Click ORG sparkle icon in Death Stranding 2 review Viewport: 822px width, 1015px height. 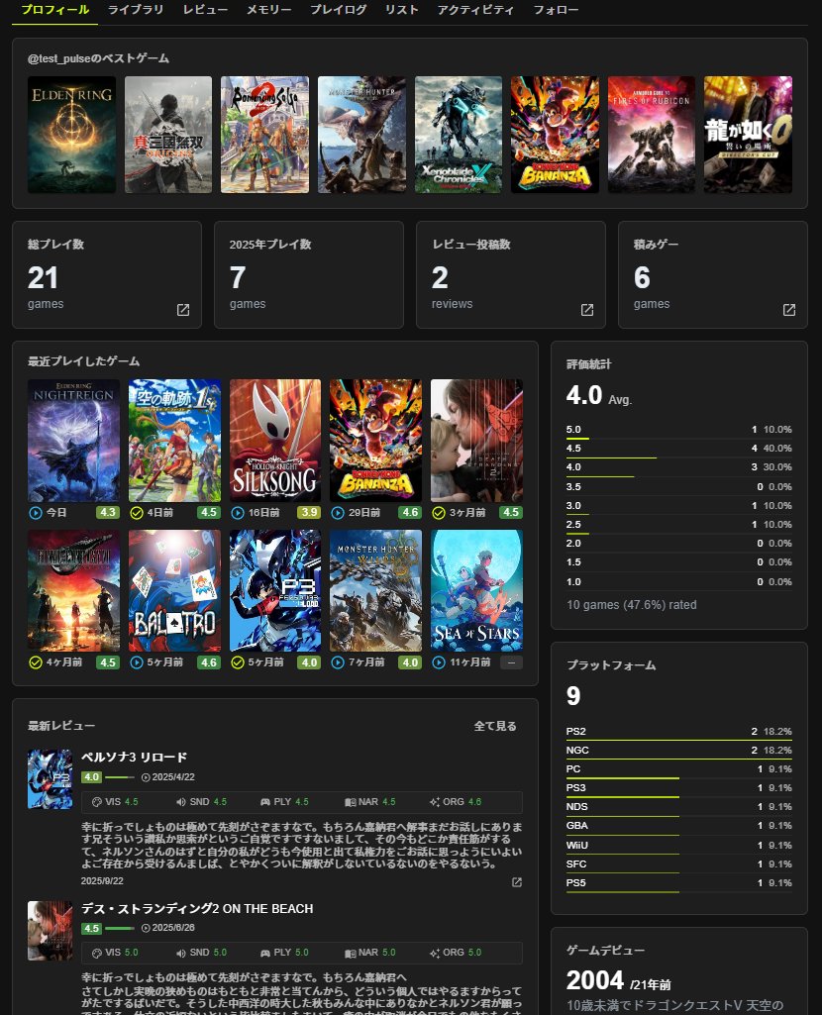click(x=435, y=953)
